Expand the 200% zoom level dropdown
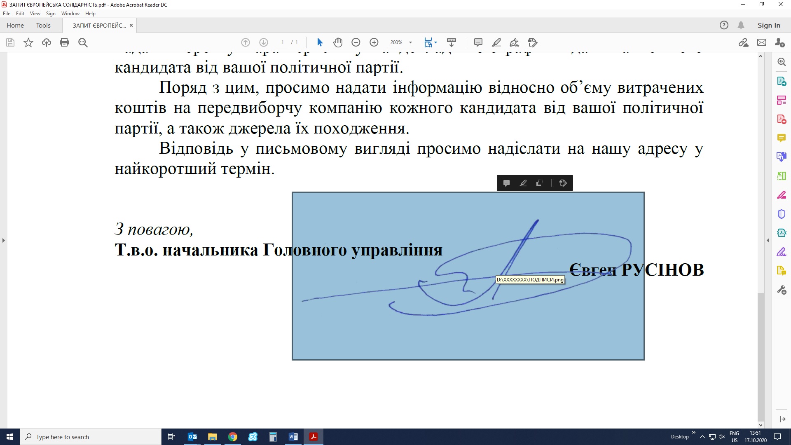The image size is (791, 445). click(410, 42)
